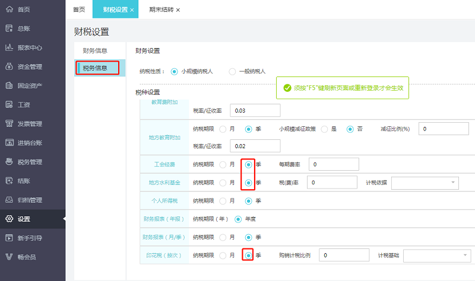Image resolution: width=475 pixels, height=281 pixels.
Task: Set 工会经费 period to 季
Action: [248, 165]
